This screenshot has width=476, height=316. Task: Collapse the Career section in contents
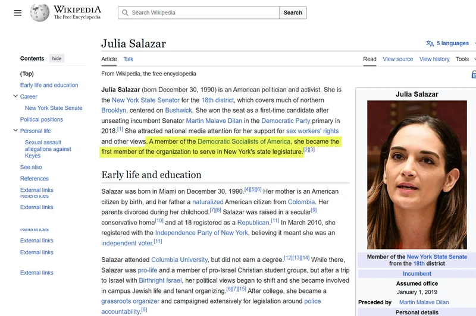[x=15, y=96]
